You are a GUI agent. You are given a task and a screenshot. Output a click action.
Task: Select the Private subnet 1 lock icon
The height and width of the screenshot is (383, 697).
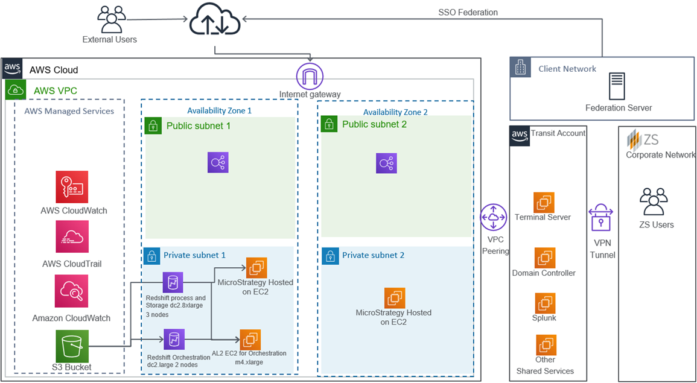[151, 256]
